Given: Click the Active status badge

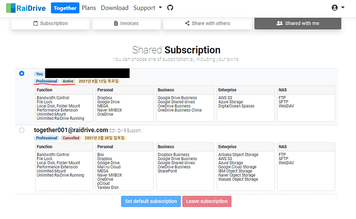Looking at the screenshot, I should click(68, 81).
